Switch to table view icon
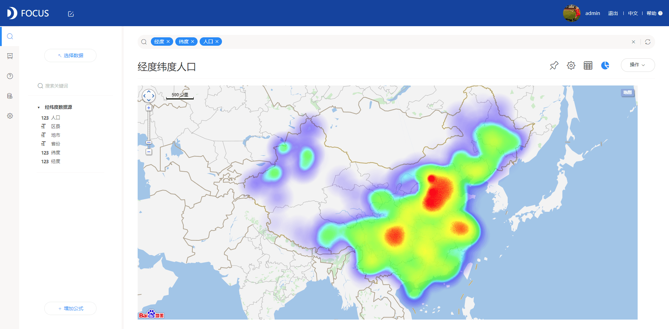 [588, 65]
